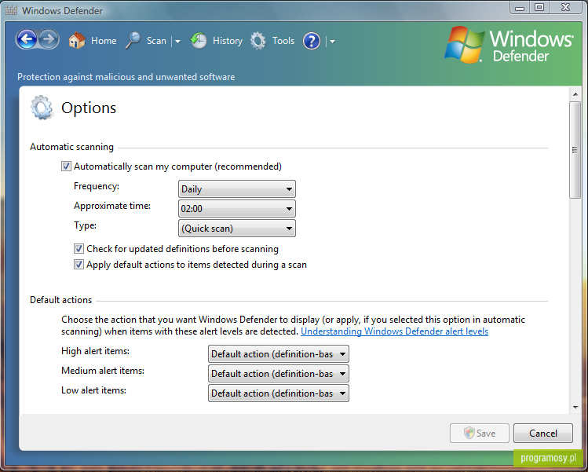Expand the Help options dropdown arrow
The width and height of the screenshot is (588, 472).
point(332,42)
